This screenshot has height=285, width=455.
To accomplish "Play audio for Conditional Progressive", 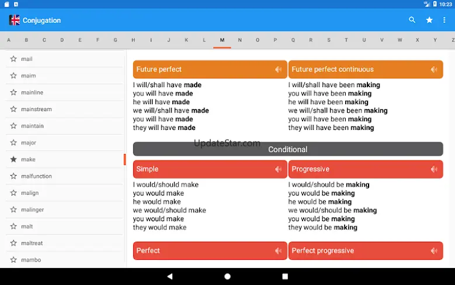I will tap(434, 169).
